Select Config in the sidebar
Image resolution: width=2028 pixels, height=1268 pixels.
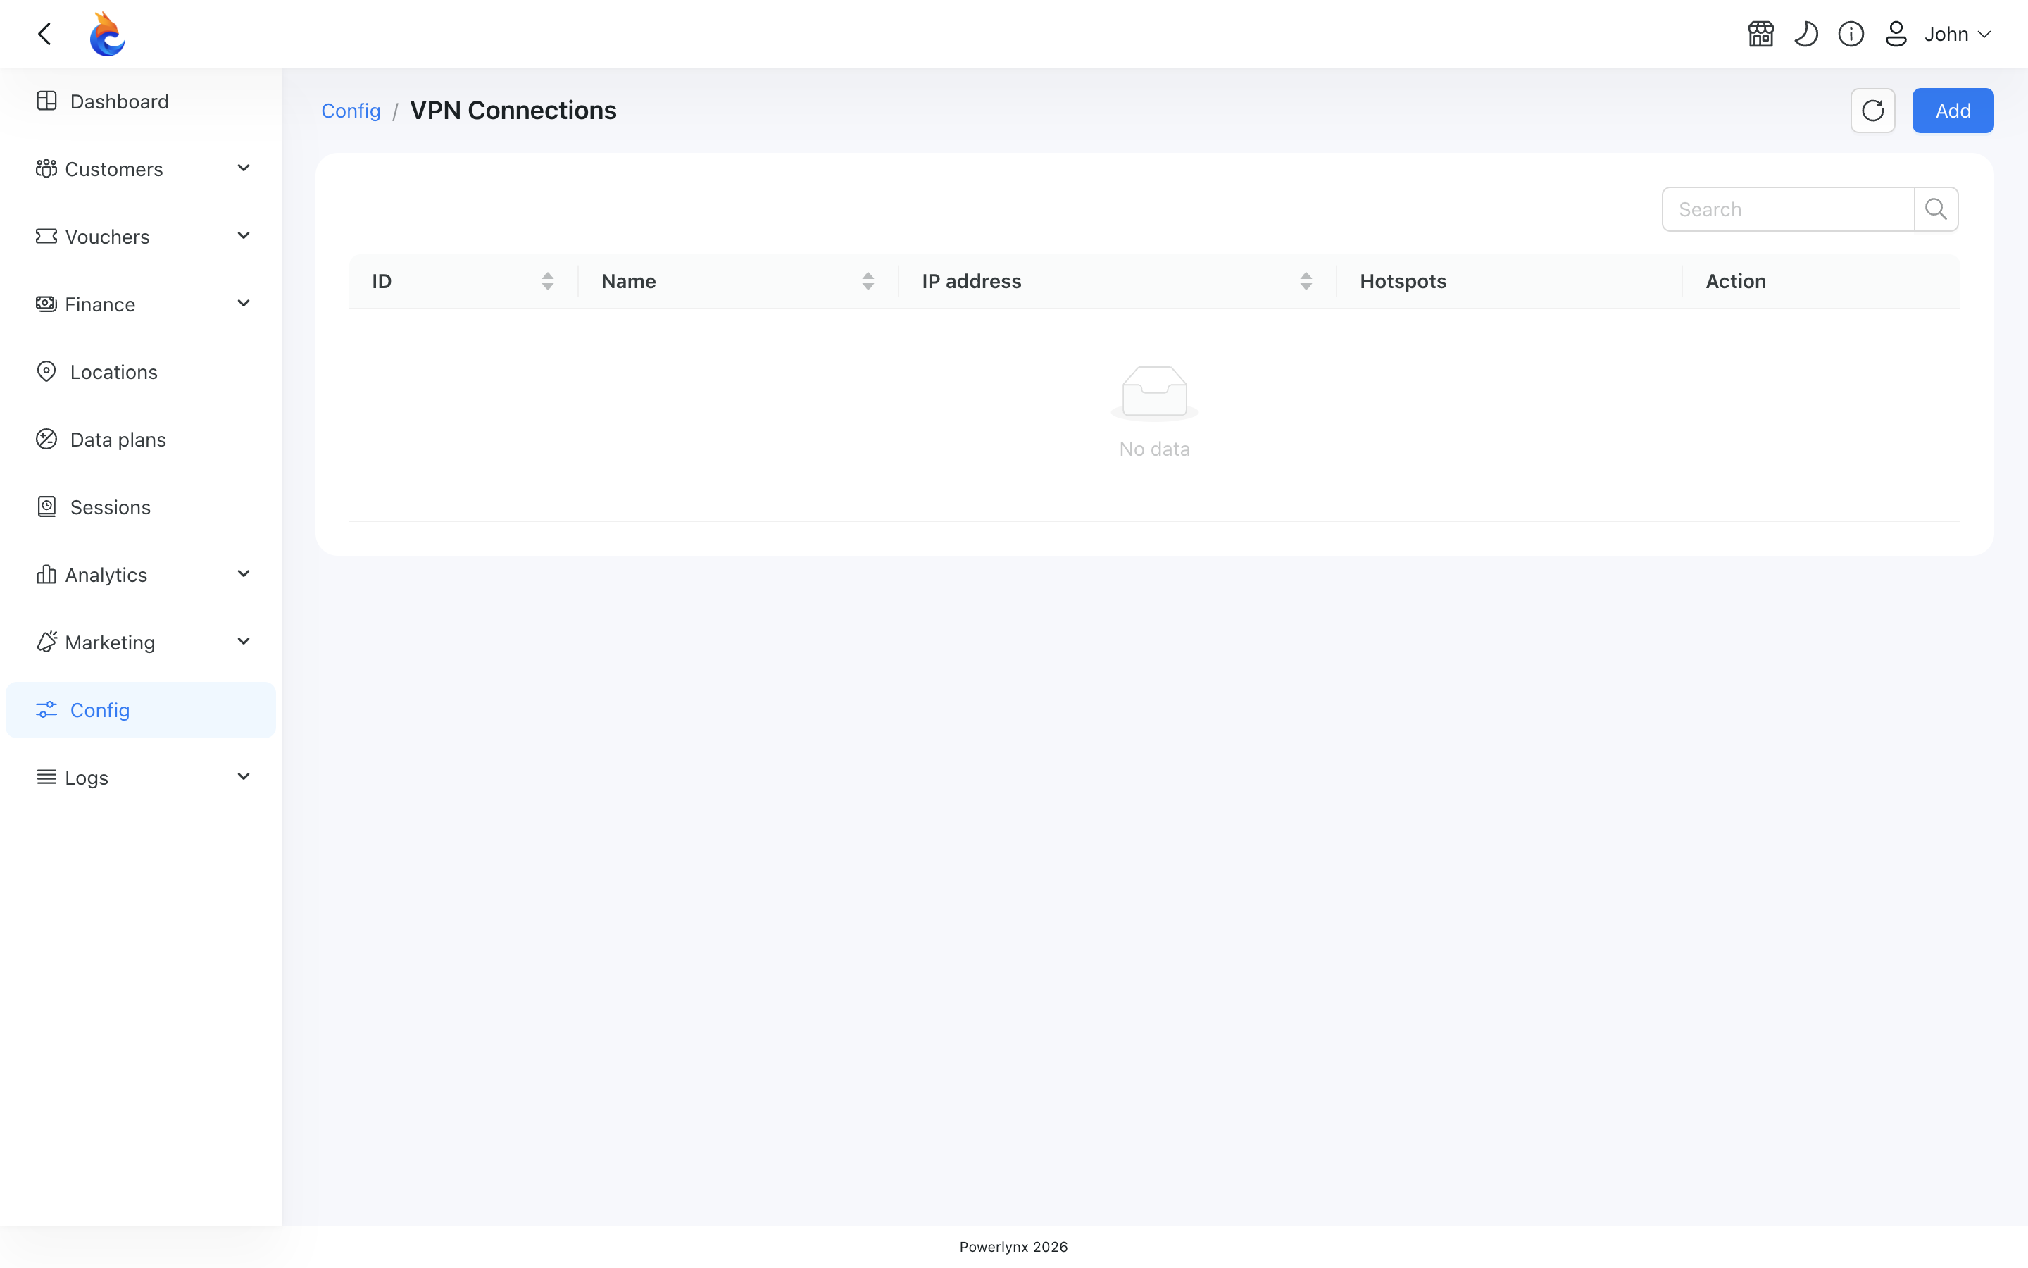[x=141, y=710]
